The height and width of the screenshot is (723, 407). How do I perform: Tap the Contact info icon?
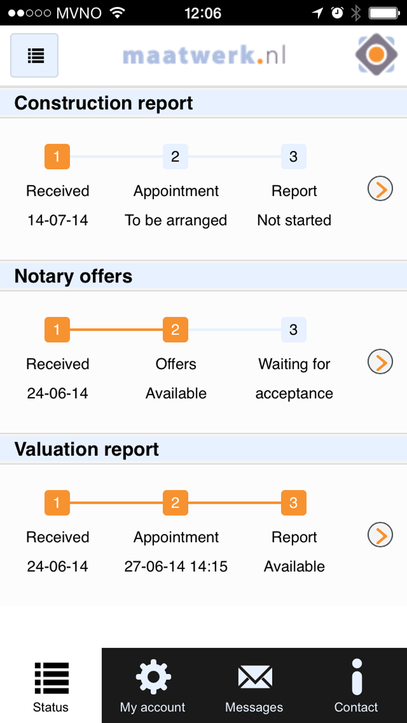click(357, 677)
